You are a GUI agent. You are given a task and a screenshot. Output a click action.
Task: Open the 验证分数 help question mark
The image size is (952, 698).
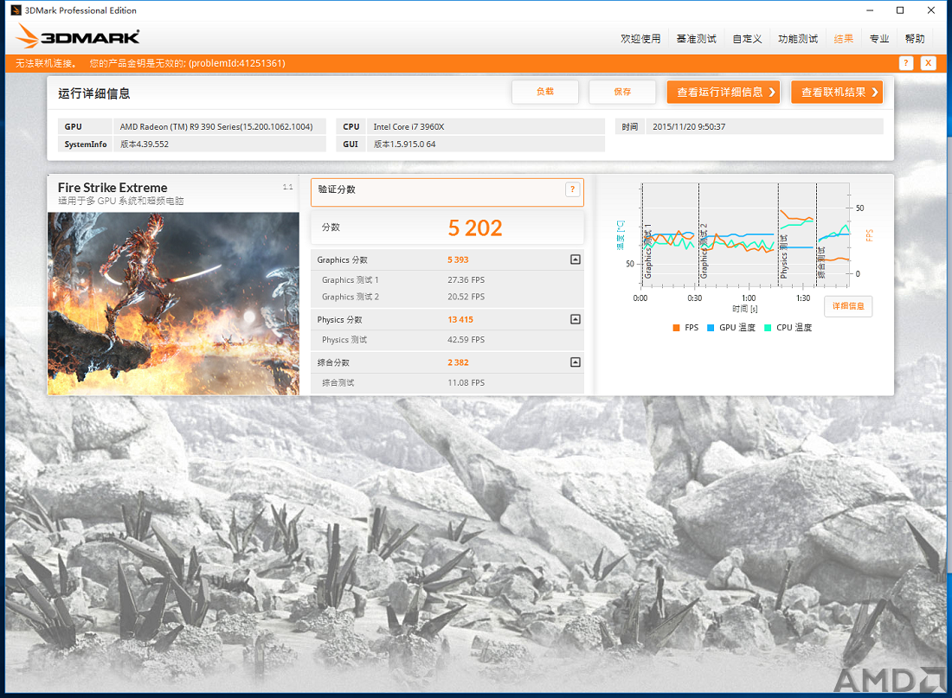(x=572, y=189)
